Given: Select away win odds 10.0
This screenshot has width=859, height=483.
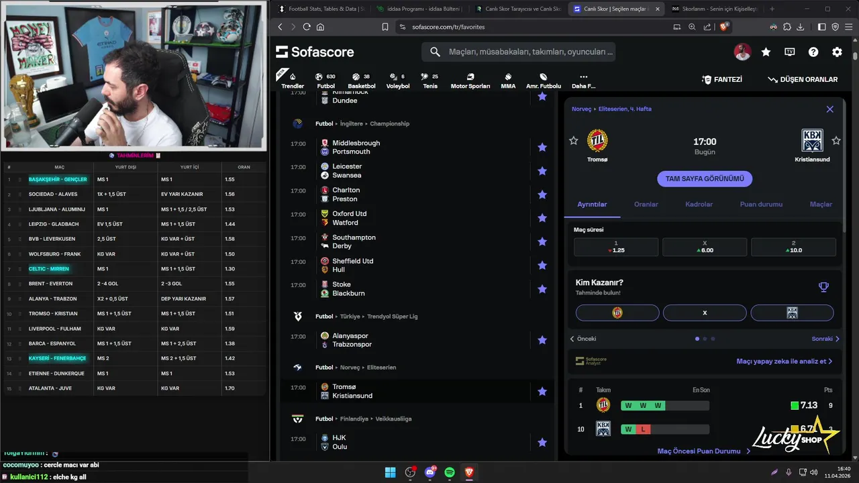Looking at the screenshot, I should 793,247.
